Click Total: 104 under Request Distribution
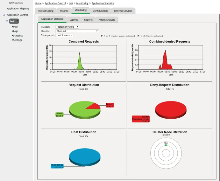 click(84, 89)
